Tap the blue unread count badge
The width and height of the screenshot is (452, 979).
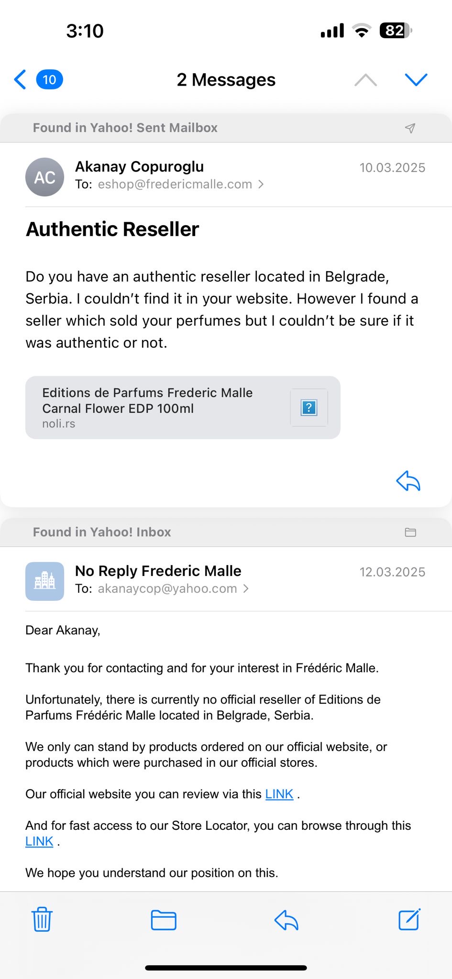50,79
